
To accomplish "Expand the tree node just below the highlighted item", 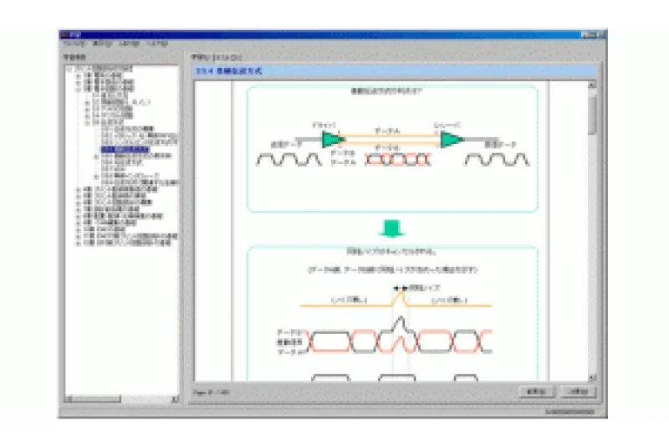I will tap(96, 157).
